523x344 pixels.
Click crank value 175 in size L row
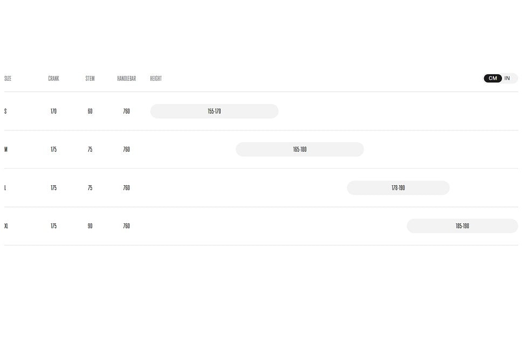[x=54, y=188]
